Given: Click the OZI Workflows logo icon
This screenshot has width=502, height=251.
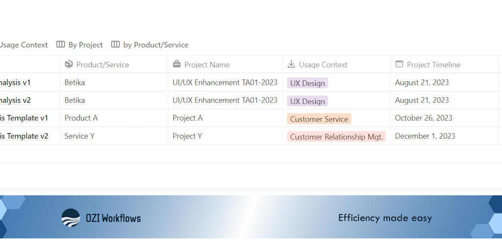Looking at the screenshot, I should [x=71, y=218].
